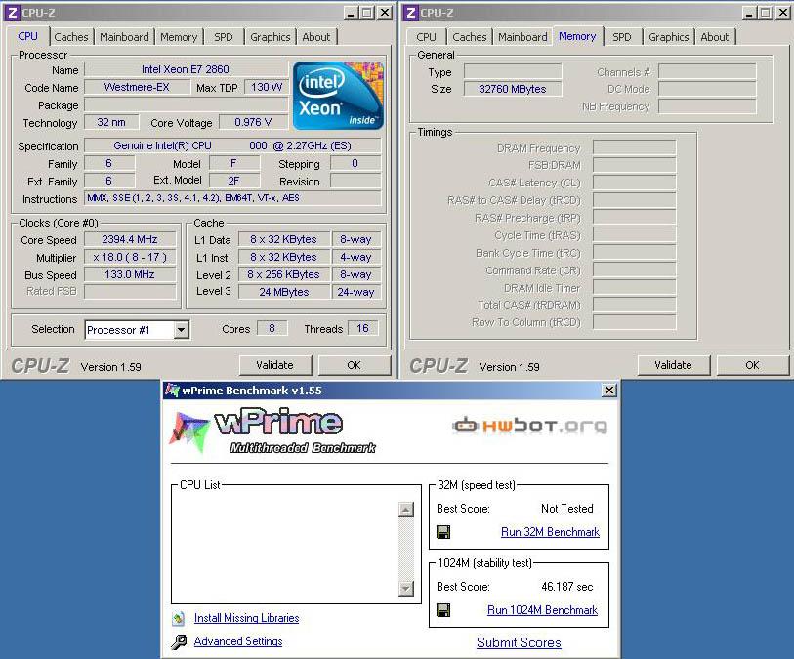Click the HWBOT.org logo

pos(529,425)
